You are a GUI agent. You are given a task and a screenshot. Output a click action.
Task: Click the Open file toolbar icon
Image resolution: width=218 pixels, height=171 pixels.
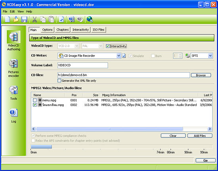[16, 19]
